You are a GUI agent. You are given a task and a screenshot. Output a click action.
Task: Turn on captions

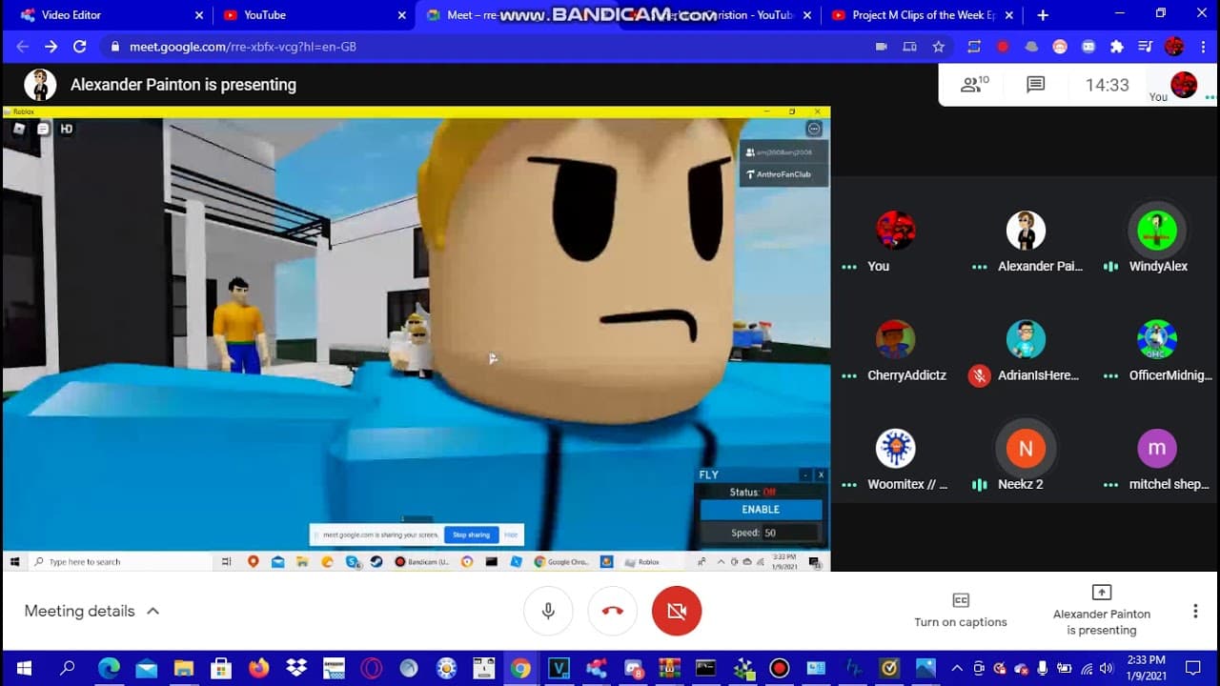(961, 610)
